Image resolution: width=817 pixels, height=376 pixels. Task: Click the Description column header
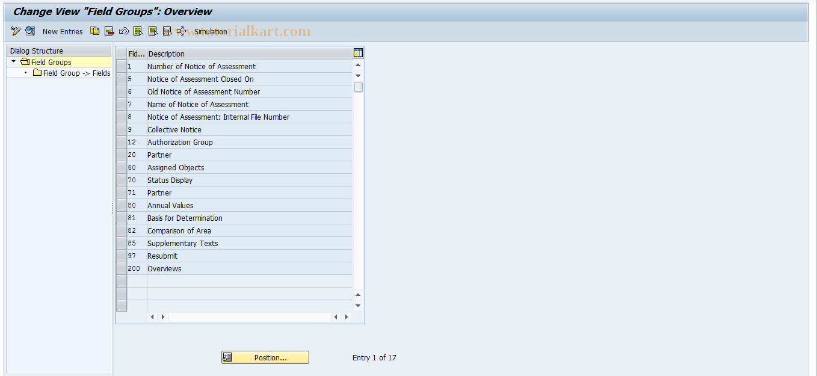pyautogui.click(x=250, y=54)
